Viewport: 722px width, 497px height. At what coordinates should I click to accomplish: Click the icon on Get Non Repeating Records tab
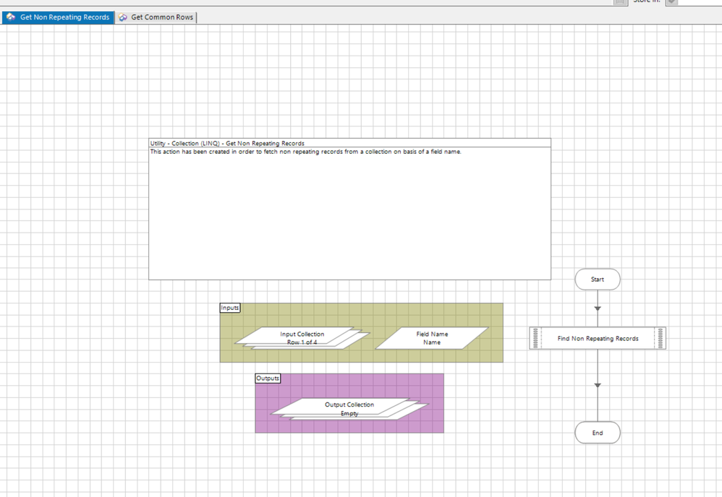pyautogui.click(x=11, y=17)
